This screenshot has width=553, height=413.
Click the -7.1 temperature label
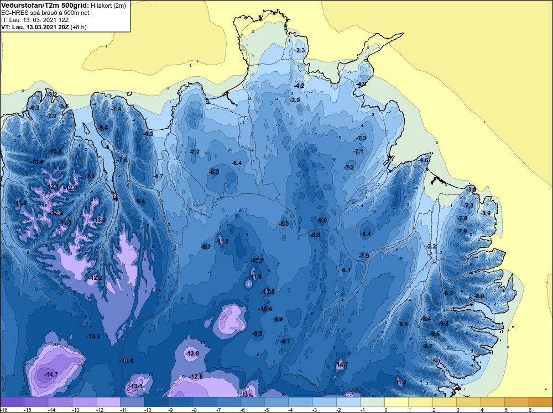point(358,152)
